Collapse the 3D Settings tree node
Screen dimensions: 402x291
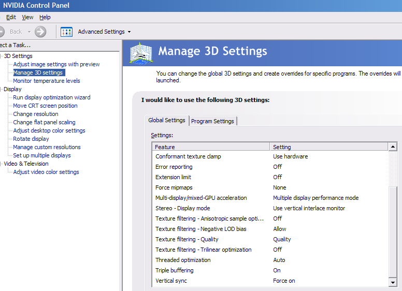click(x=1, y=56)
